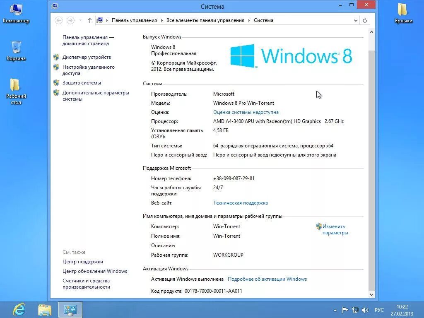Screen dimensions: 424x318
Task: Open Дополнительные параметры системы
Action: [x=96, y=96]
